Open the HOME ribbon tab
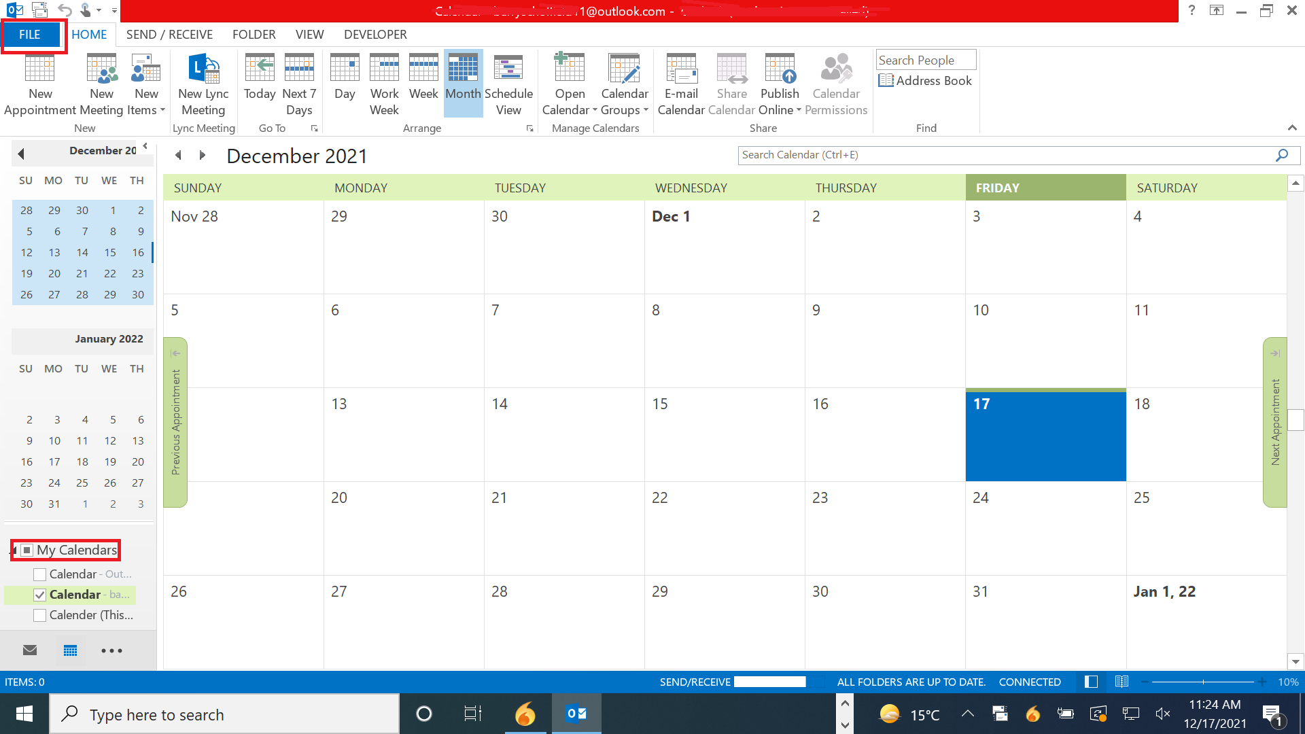 coord(89,35)
